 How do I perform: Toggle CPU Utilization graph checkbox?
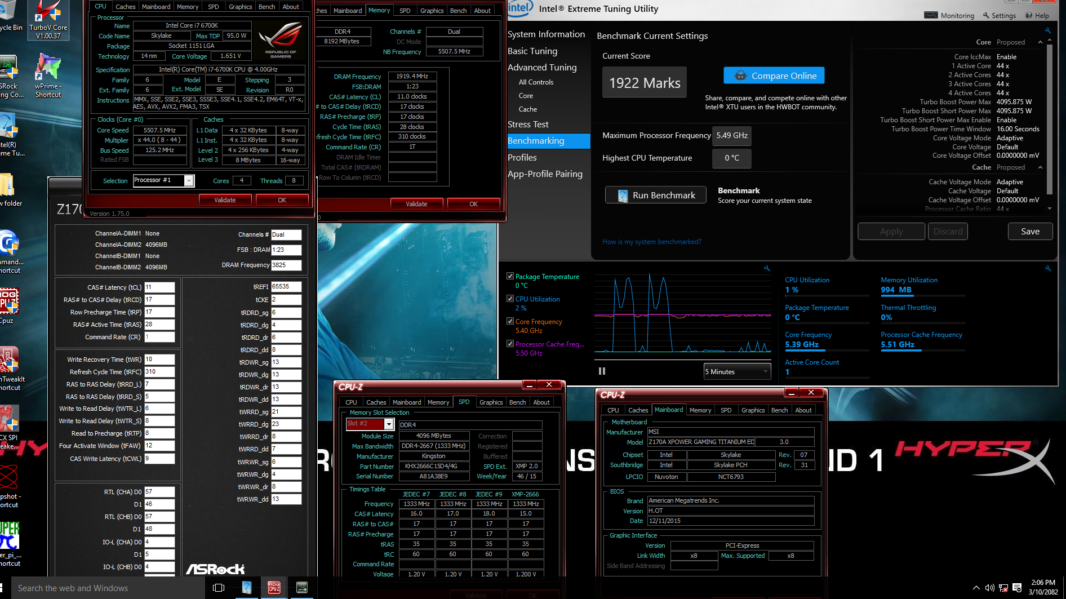click(x=510, y=299)
